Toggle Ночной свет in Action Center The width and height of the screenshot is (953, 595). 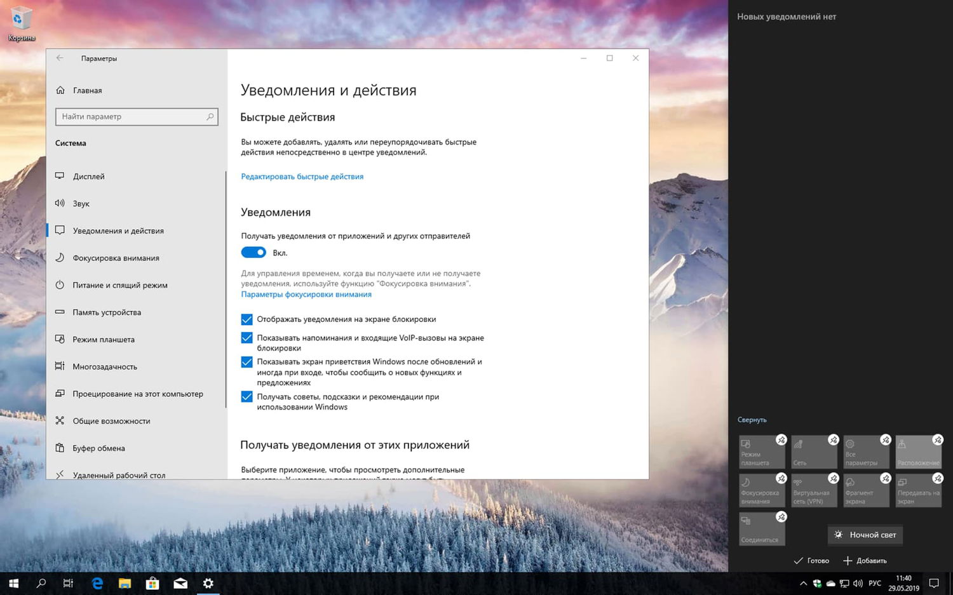pos(865,535)
